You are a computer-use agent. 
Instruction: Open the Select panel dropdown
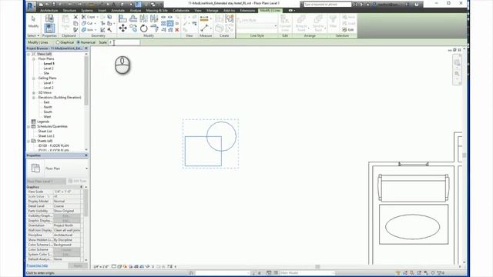(x=33, y=36)
